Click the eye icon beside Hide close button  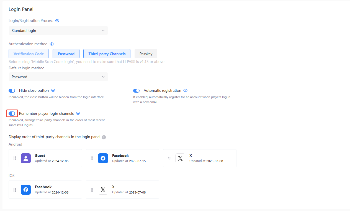53,90
